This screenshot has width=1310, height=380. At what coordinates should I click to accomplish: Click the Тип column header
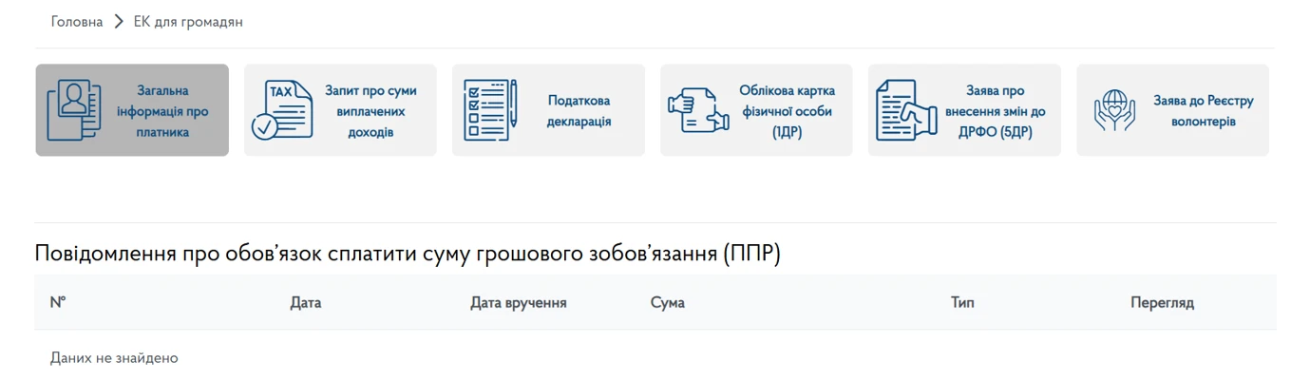[x=962, y=303]
